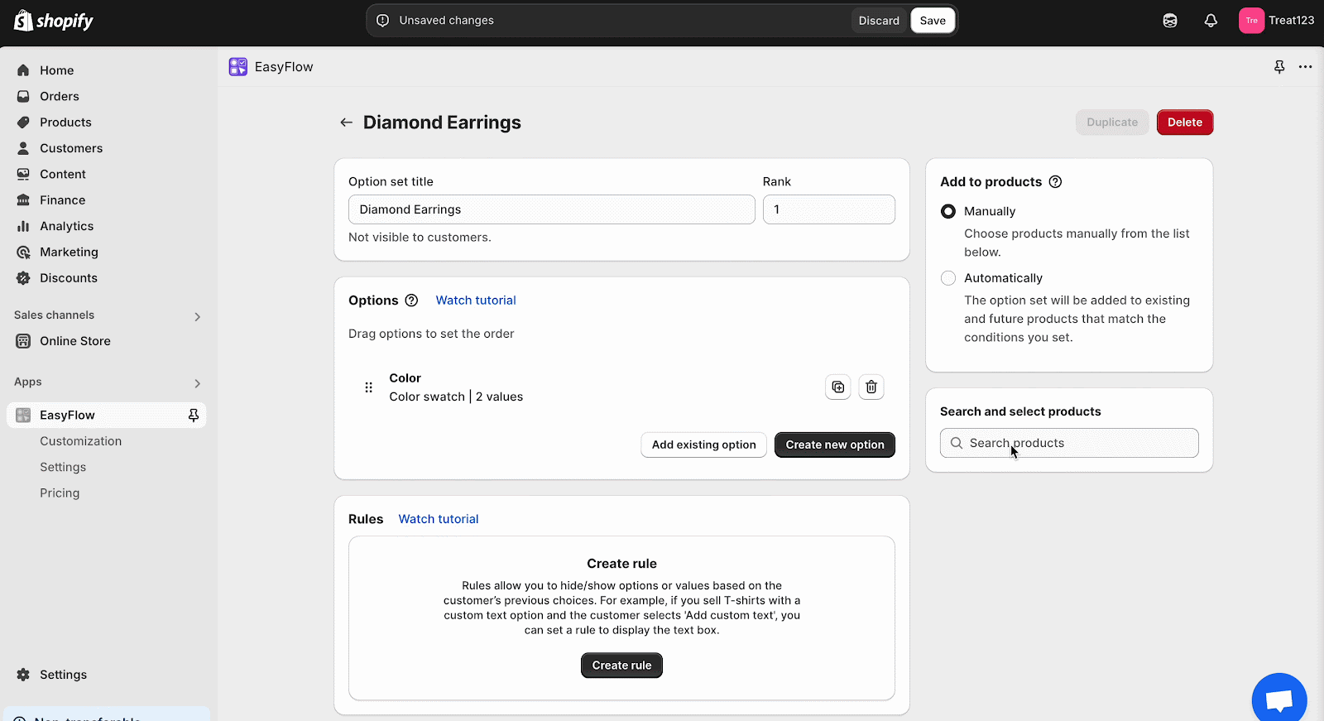Click the Analytics bar chart icon
1324x721 pixels.
tap(23, 226)
